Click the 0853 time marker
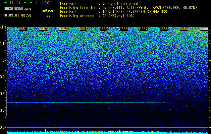211x134 pixels. point(63,29)
